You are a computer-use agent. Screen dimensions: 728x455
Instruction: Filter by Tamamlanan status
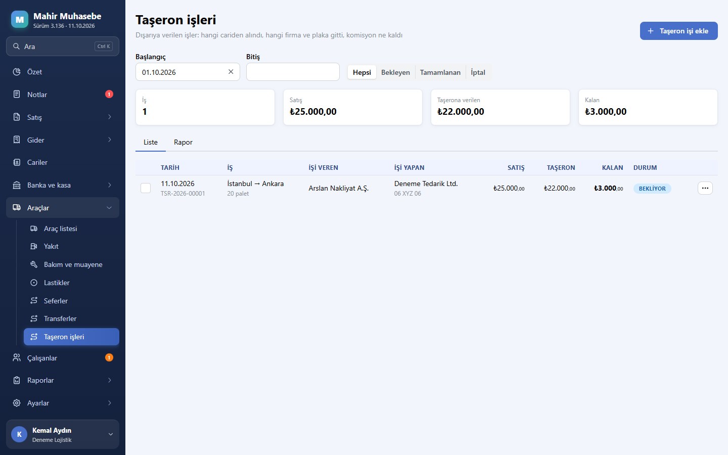(x=440, y=72)
